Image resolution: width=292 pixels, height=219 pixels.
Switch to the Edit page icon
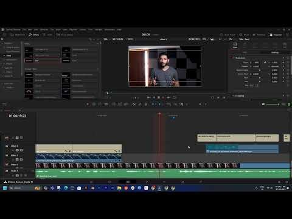click(x=128, y=182)
